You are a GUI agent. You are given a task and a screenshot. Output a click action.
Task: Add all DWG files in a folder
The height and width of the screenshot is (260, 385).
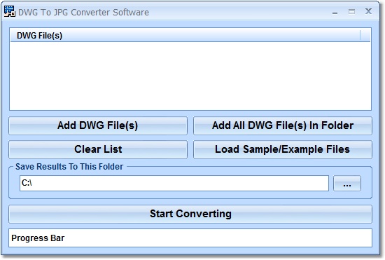(283, 125)
